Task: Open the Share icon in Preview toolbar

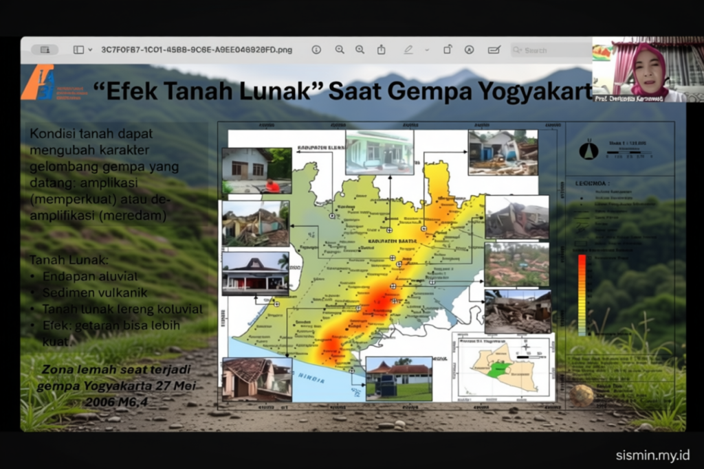Action: coord(382,50)
